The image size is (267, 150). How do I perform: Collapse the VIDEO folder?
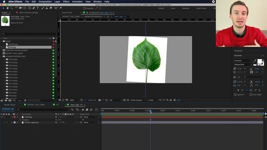pyautogui.click(x=2, y=41)
